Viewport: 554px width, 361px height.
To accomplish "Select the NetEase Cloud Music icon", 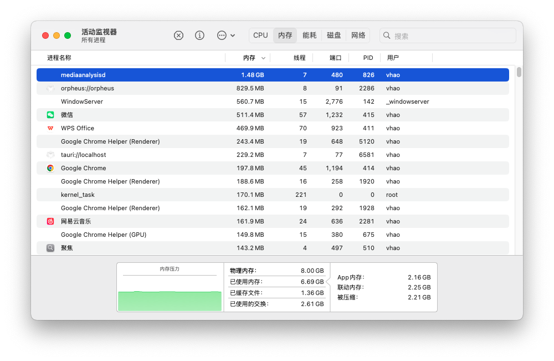I will (50, 221).
